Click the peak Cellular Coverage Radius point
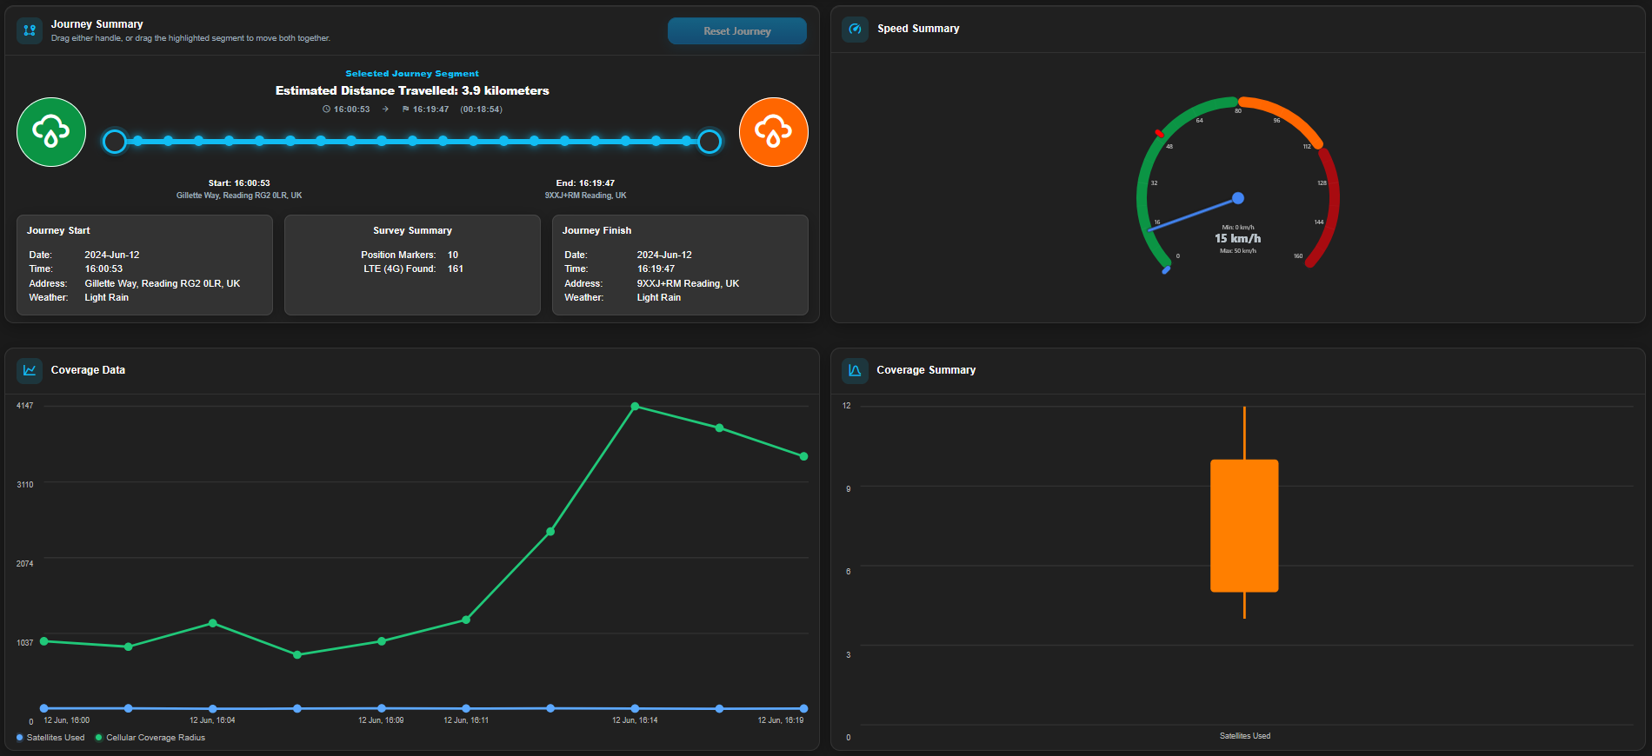The width and height of the screenshot is (1652, 756). pyautogui.click(x=635, y=407)
